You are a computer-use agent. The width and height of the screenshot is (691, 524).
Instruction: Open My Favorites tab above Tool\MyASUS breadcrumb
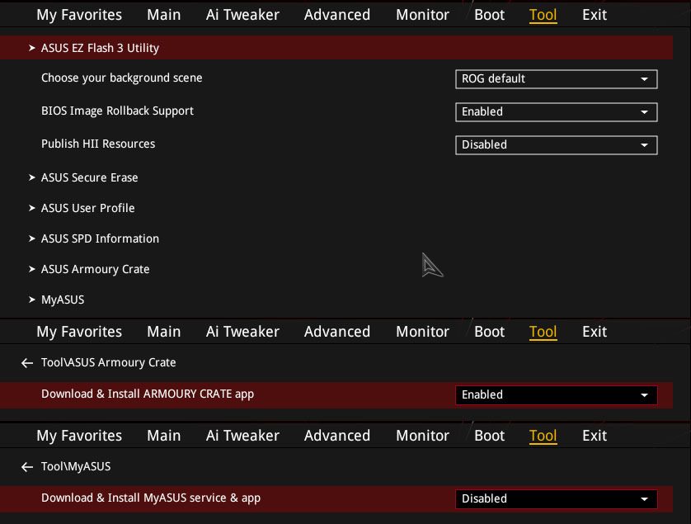tap(79, 436)
